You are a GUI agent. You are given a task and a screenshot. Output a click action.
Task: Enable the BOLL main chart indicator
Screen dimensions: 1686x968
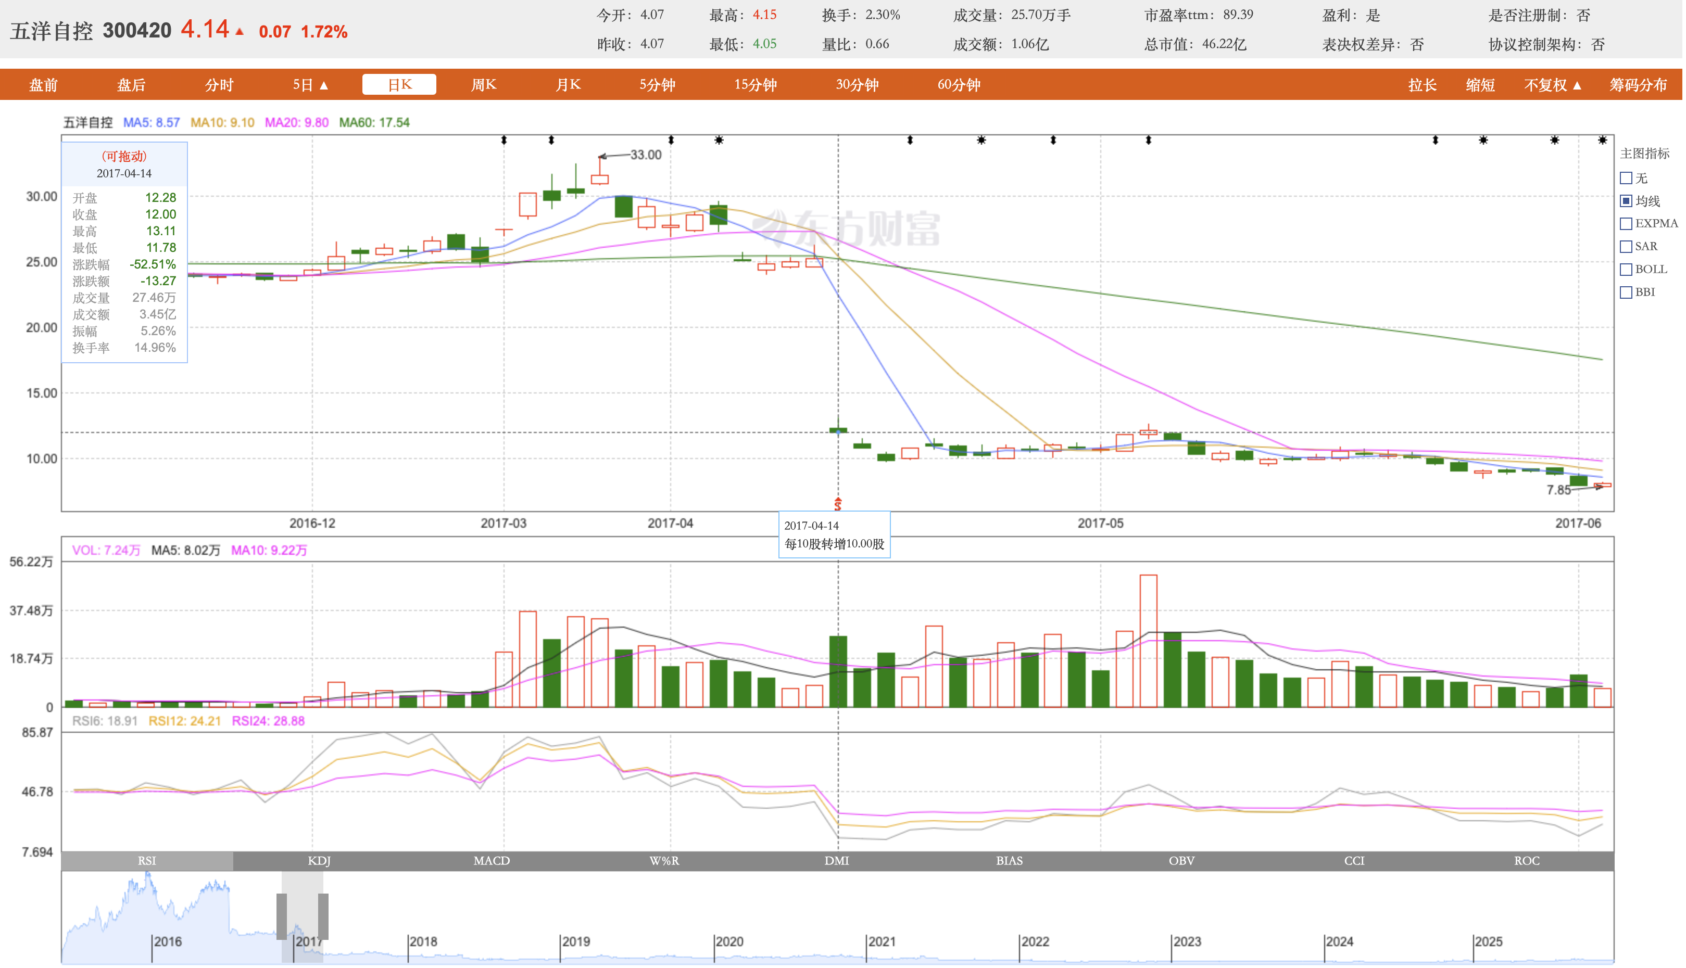point(1626,269)
